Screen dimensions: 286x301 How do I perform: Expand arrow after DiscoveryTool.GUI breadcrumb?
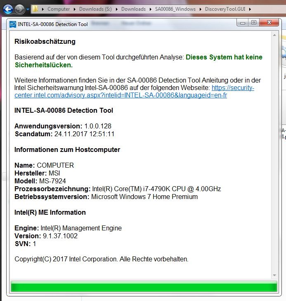250,9
